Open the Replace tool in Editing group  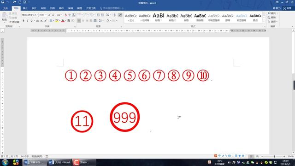[272, 18]
